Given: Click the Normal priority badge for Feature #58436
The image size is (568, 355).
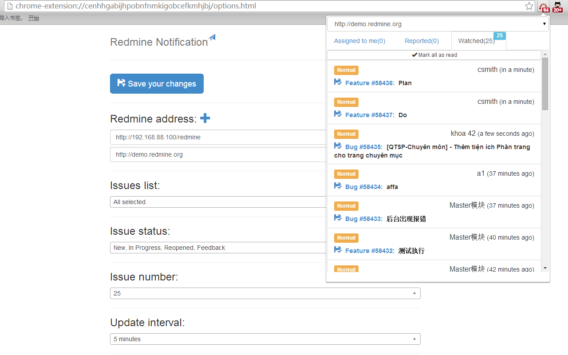Looking at the screenshot, I should (346, 70).
